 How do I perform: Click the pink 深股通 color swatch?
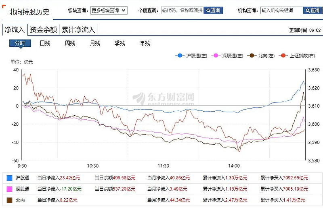9,189
